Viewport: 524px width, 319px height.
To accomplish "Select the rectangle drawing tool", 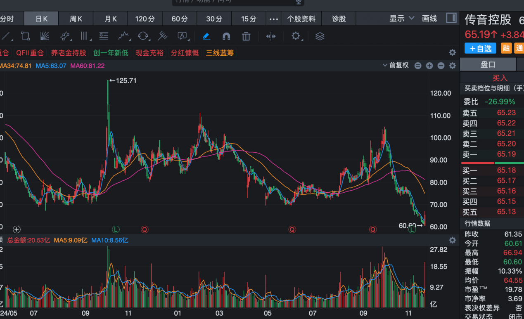I will click(25, 36).
